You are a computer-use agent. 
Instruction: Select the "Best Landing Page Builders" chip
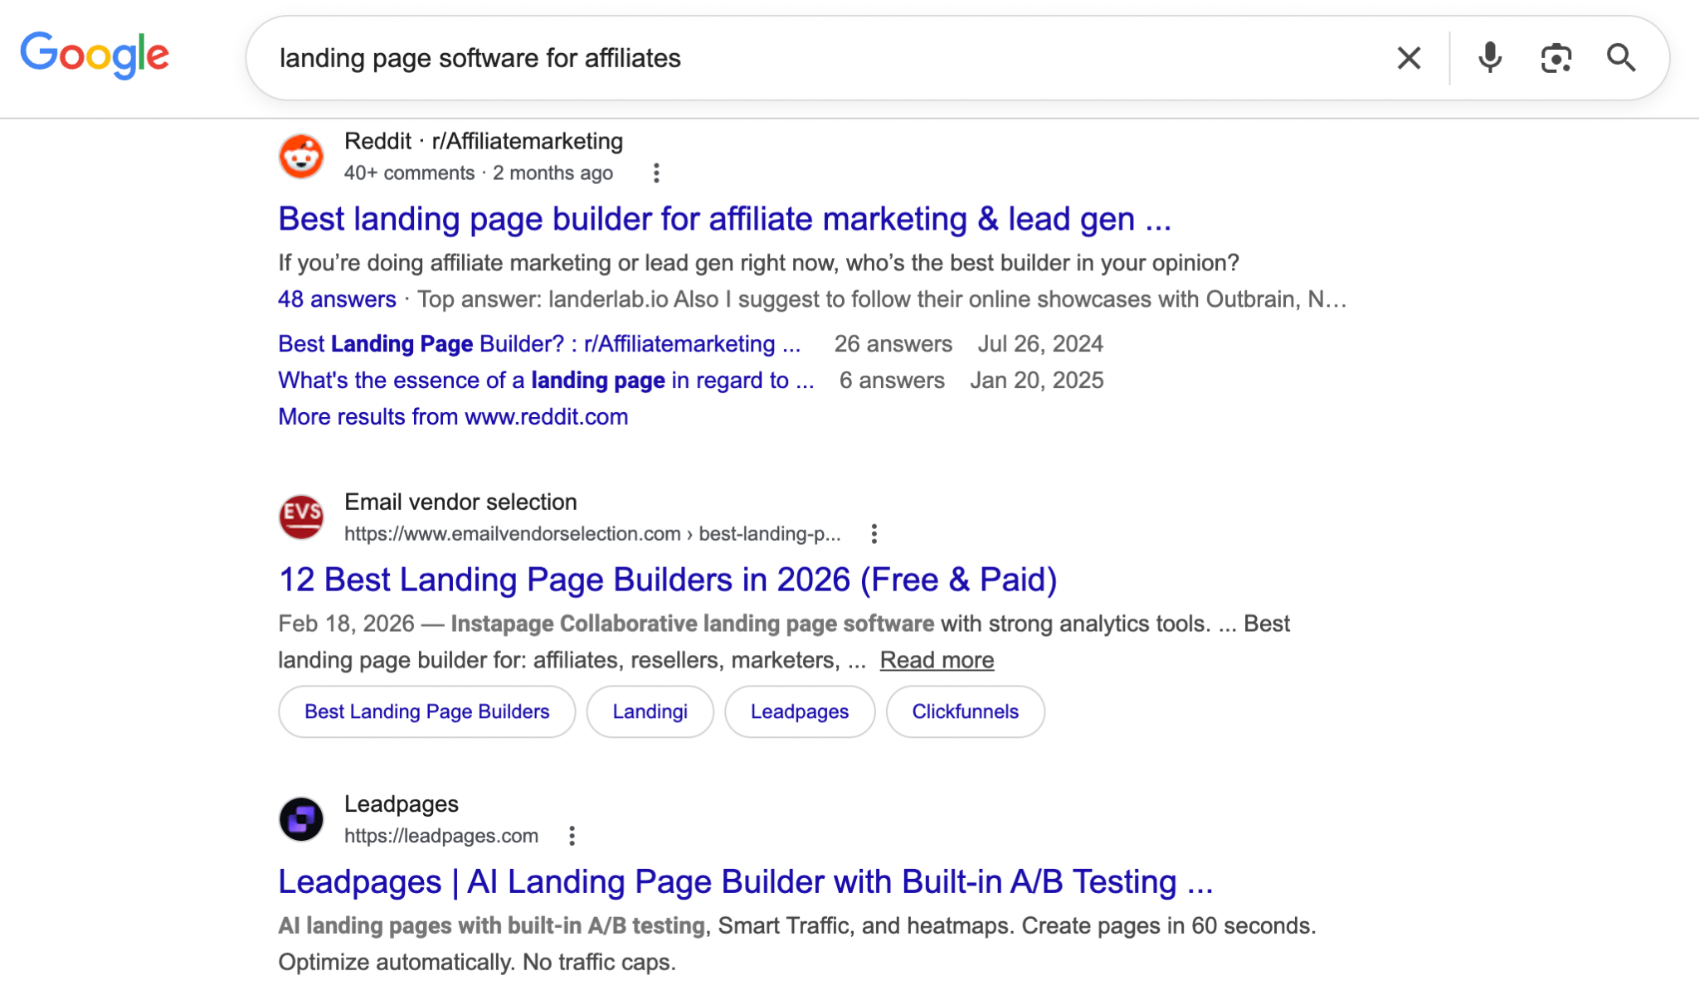pyautogui.click(x=426, y=711)
